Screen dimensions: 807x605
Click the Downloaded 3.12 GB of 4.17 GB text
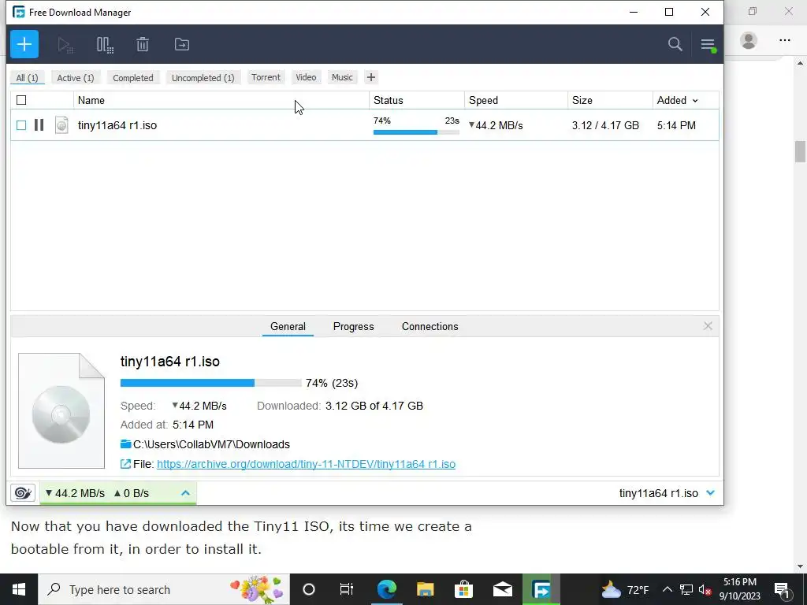pyautogui.click(x=340, y=406)
